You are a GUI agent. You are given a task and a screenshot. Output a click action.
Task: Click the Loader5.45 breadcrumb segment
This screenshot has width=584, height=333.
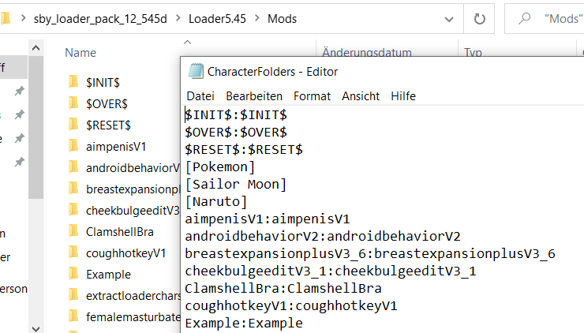tap(216, 18)
